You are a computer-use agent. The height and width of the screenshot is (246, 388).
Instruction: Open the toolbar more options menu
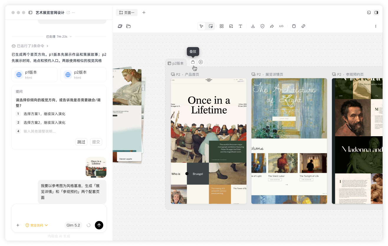pyautogui.click(x=376, y=26)
